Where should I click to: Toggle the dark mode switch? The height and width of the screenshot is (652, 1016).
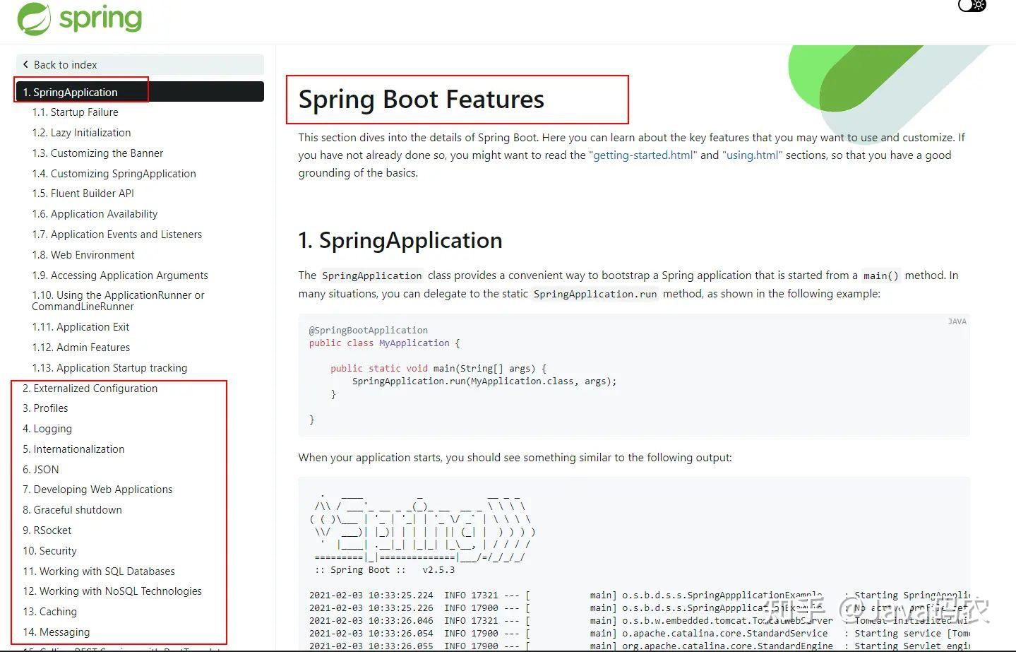tap(971, 6)
